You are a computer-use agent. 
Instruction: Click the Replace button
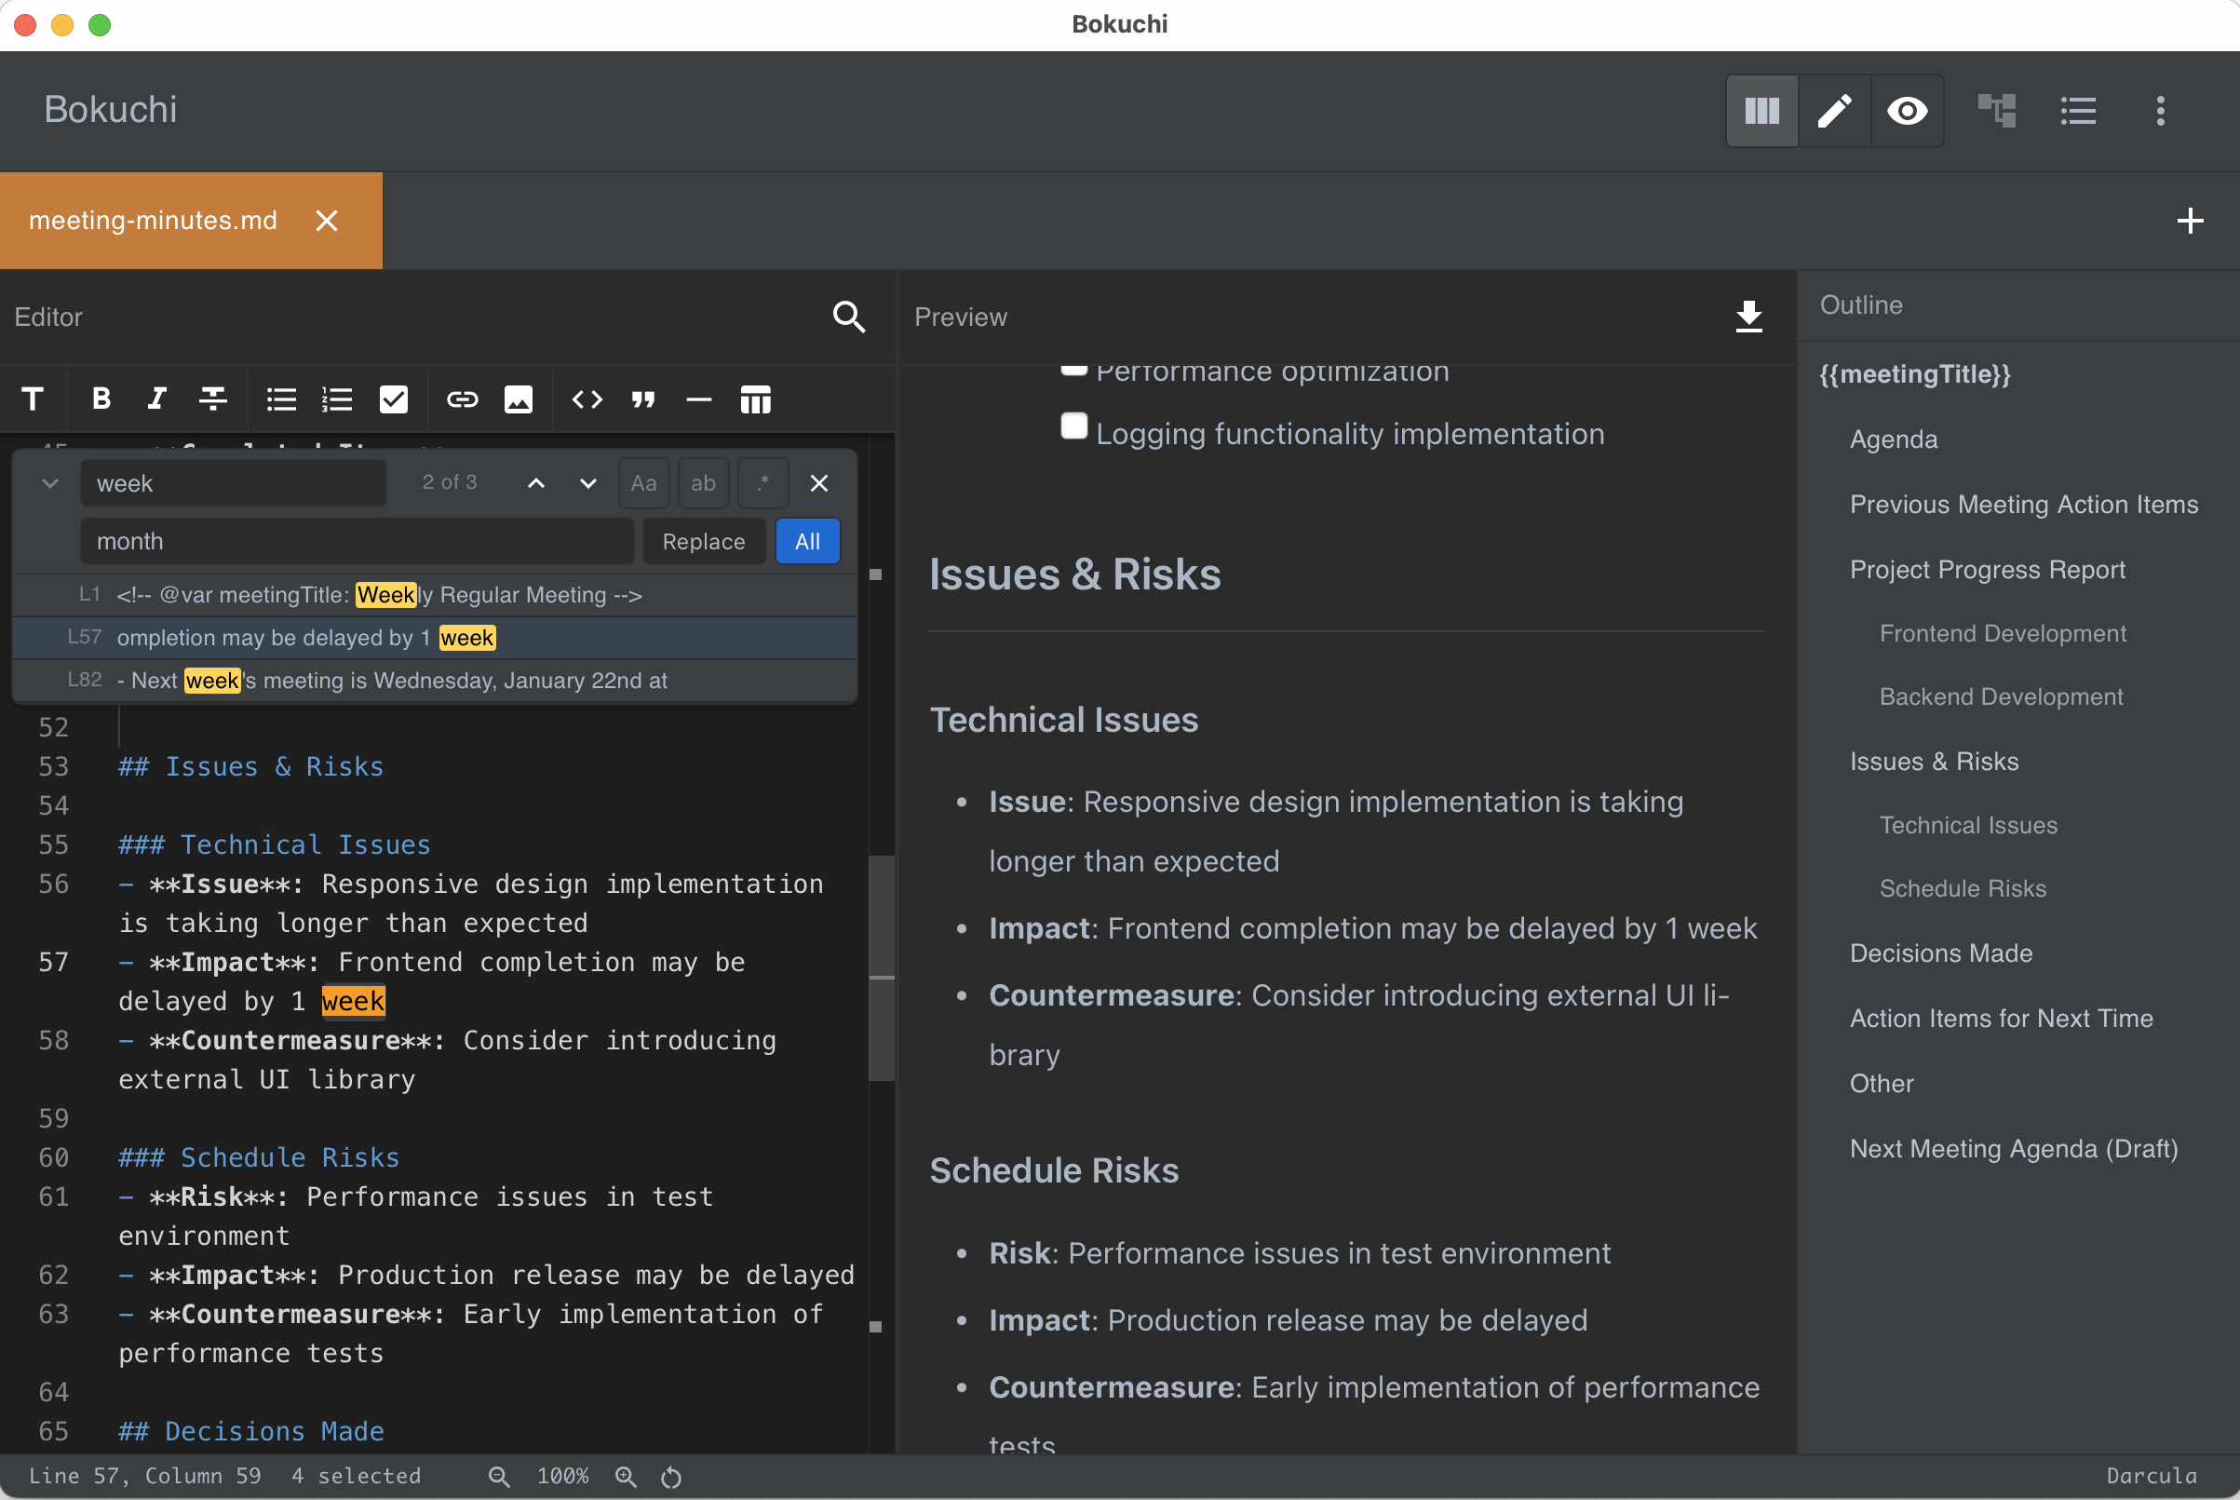coord(703,542)
